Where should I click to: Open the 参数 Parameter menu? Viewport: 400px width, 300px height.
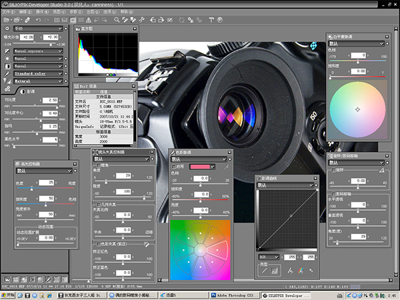[x=76, y=12]
